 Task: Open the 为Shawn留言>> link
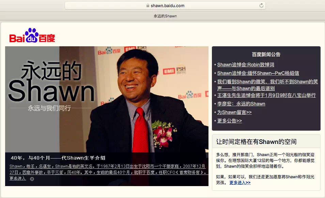point(234,112)
